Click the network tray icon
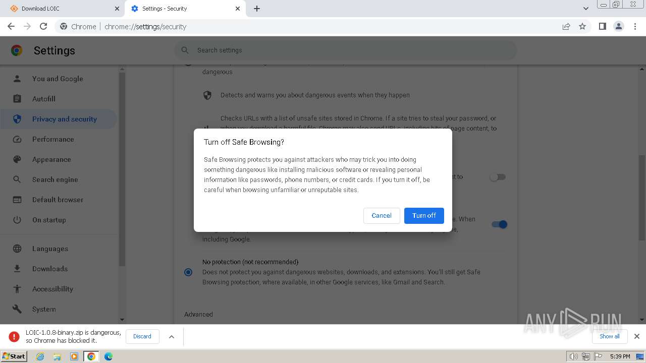 point(585,356)
